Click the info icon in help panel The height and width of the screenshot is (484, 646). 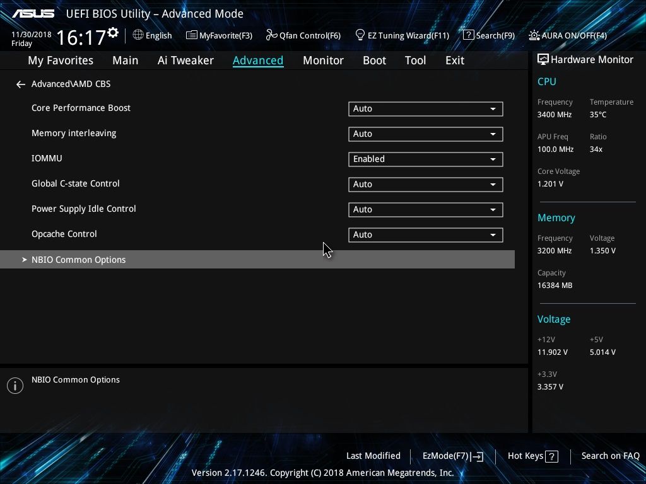(x=15, y=386)
